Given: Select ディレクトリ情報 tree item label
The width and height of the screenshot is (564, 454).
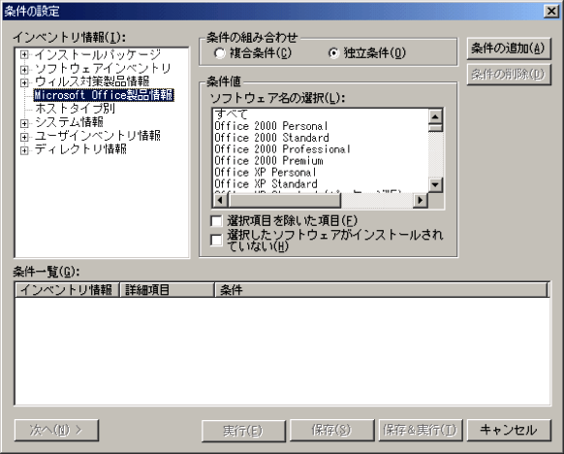Looking at the screenshot, I should point(80,149).
